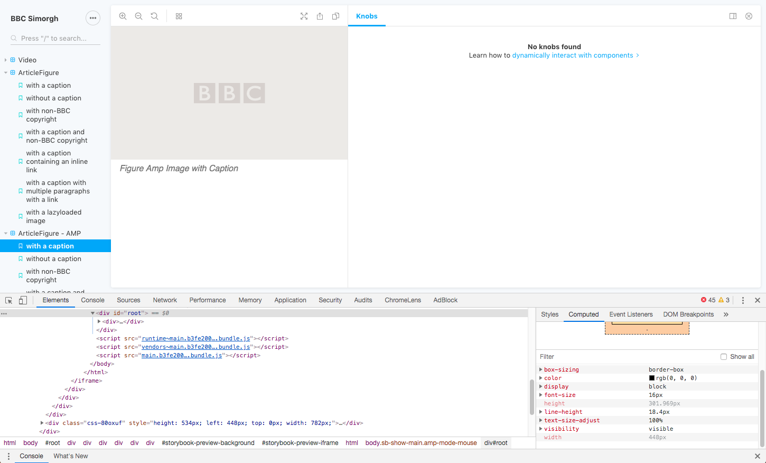Expand the box-sizing computed property

coord(540,369)
